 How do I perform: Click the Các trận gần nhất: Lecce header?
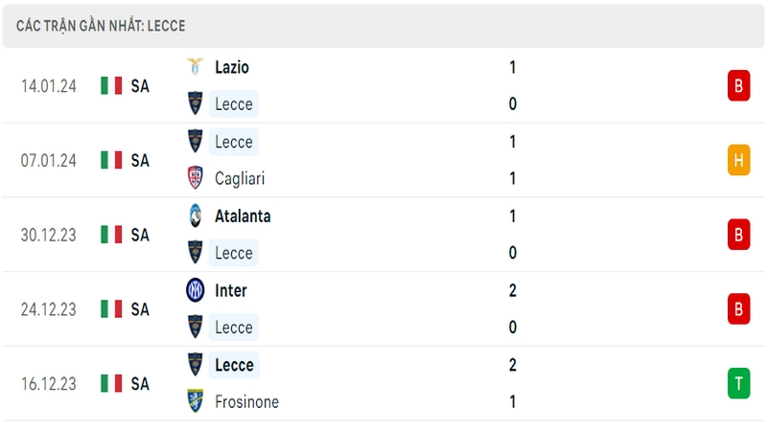[x=101, y=26]
